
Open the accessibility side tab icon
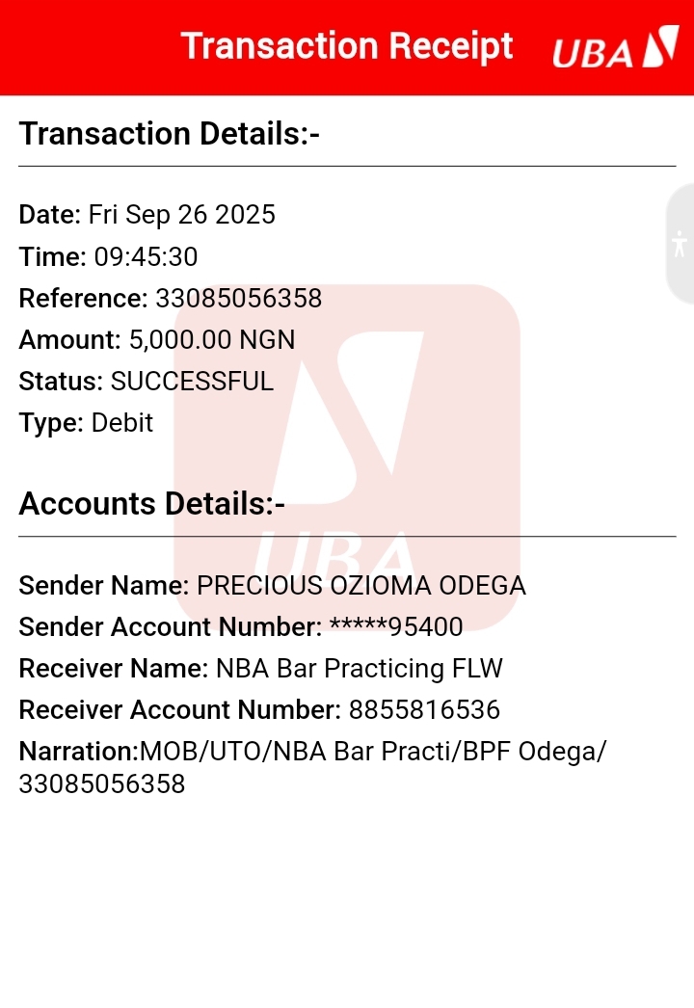click(681, 243)
